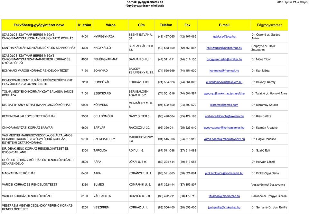The height and width of the screenshot is (214, 309).
Task: Select the 'Város' column header
Action: [x=110, y=25]
